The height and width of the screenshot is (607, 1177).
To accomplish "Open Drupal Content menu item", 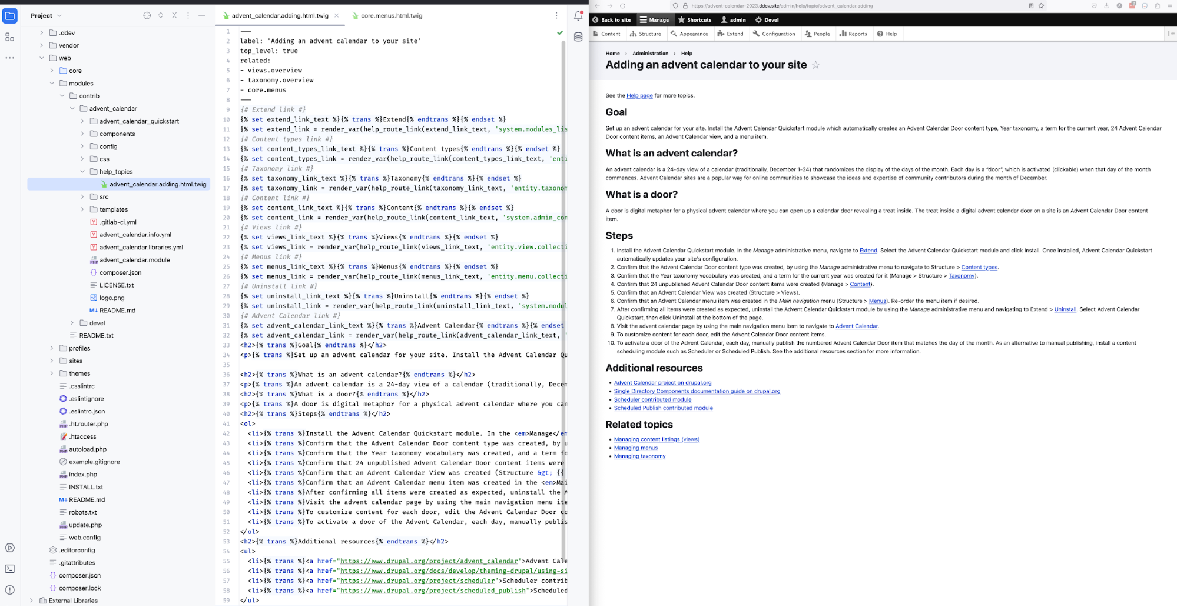I will 606,34.
